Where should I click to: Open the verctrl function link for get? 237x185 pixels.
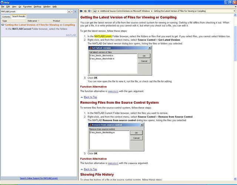pyautogui.click(x=113, y=91)
